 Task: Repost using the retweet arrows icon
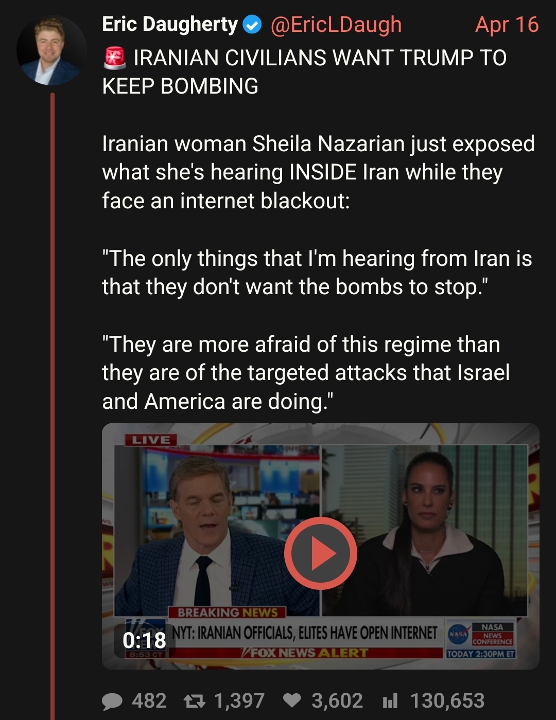[x=195, y=701]
